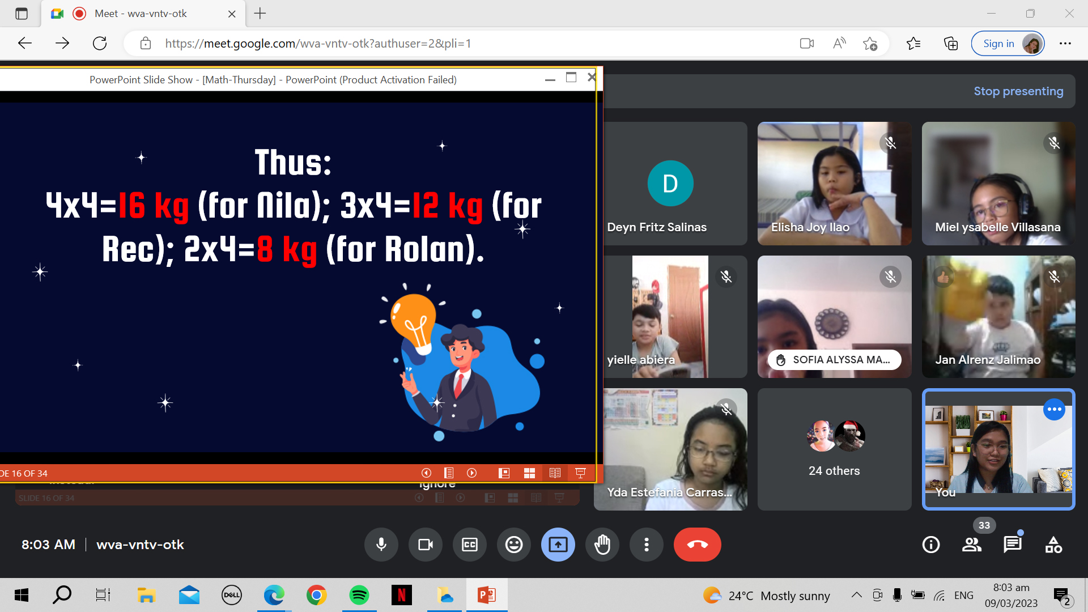Toggle the microphone in Meet controls

[x=381, y=545]
